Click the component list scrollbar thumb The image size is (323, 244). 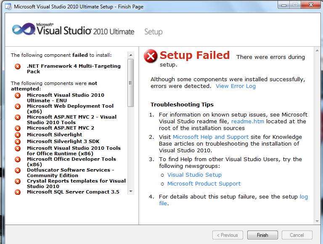click(x=131, y=83)
